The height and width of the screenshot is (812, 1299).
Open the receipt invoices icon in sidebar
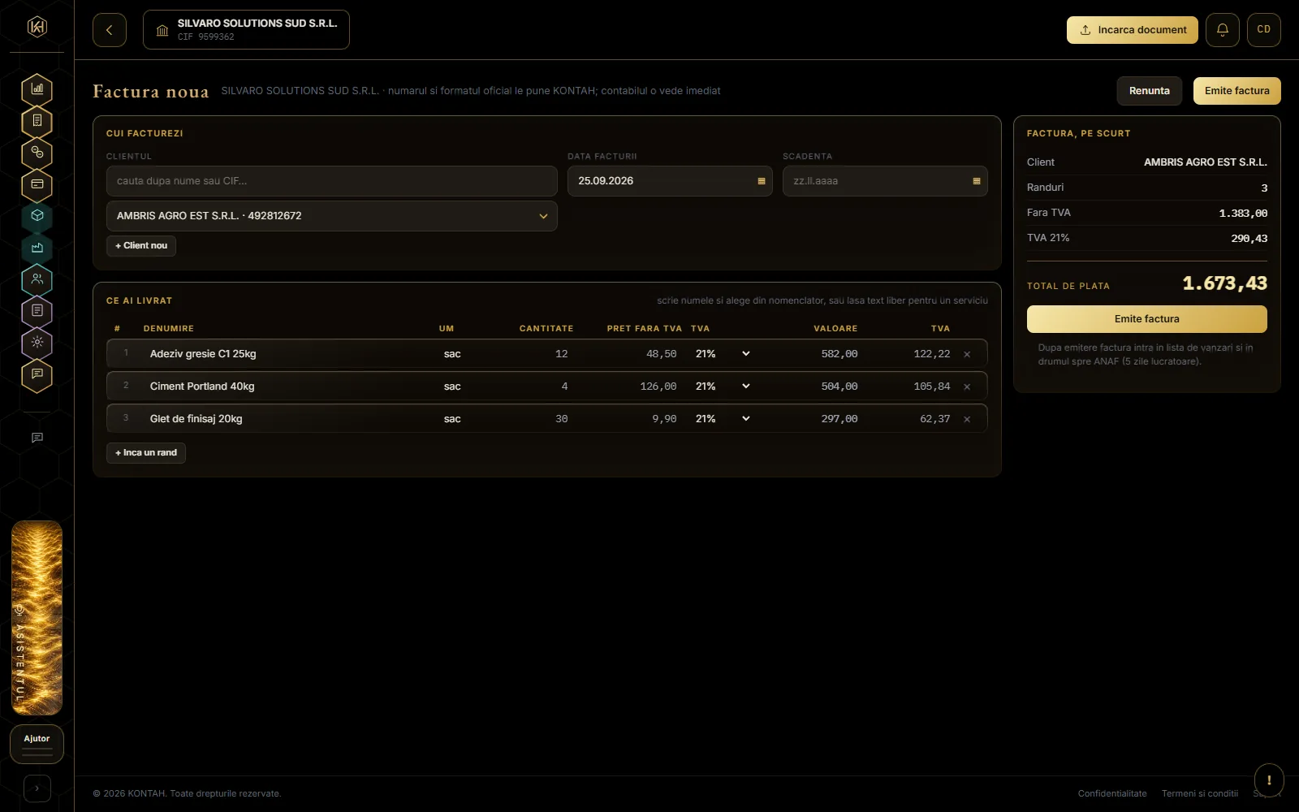37,121
